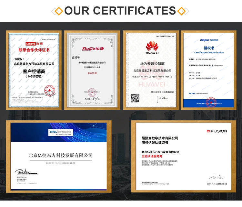242x207 pixels.
Task: Click the OUR CERTIFICATES heading
Action: coord(120,11)
